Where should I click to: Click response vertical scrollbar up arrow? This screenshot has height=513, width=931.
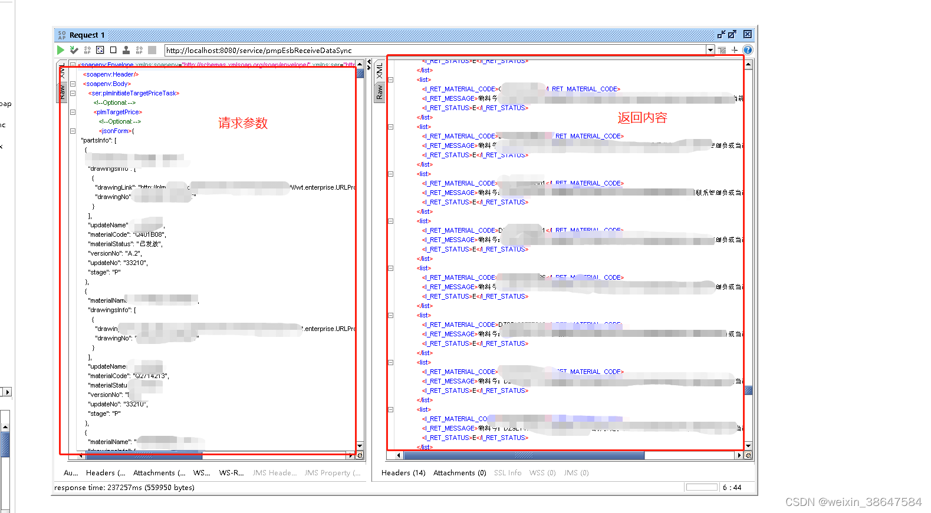click(748, 65)
